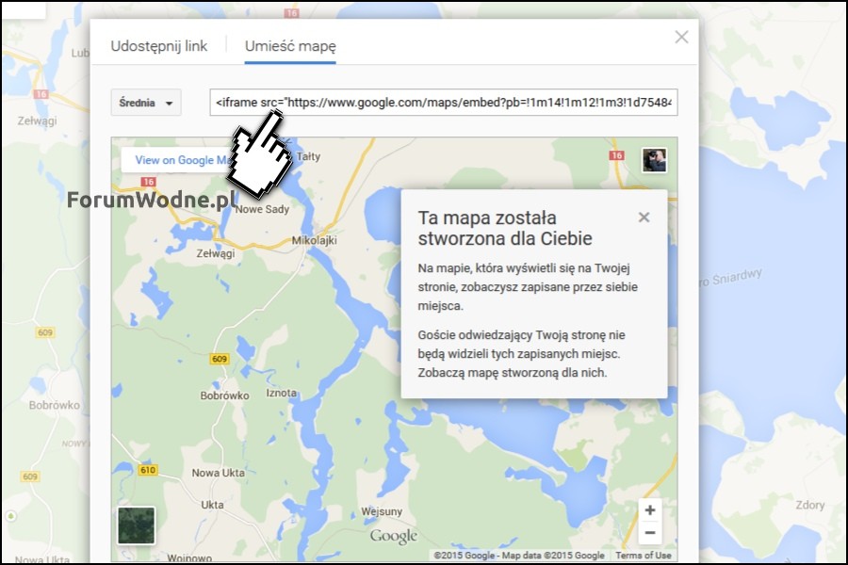
Task: Switch to satellite view thumbnail
Action: pos(137,525)
